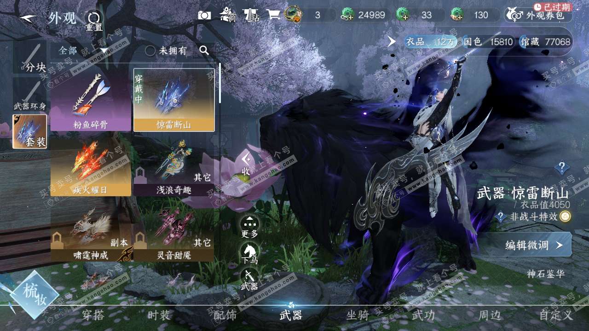Click the help question mark above 武器 title
589x331 pixels.
tap(561, 167)
